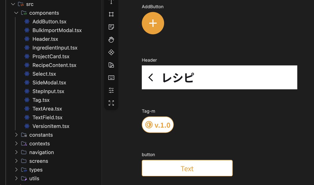Collapse the components folder chevron
This screenshot has height=185, width=314.
click(16, 13)
